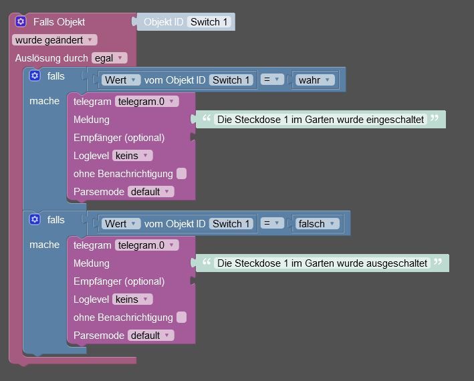Image resolution: width=474 pixels, height=381 pixels.
Task: Edit the 'ausgeschaltet' message text
Action: click(322, 263)
